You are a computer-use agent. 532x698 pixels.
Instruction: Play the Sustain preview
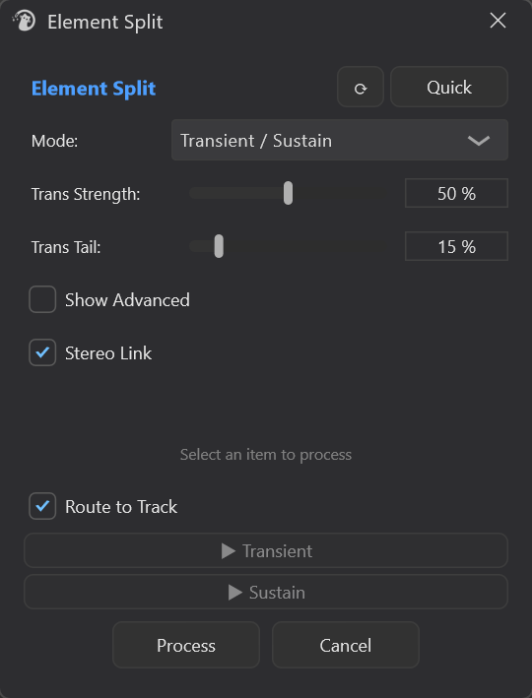coord(266,592)
